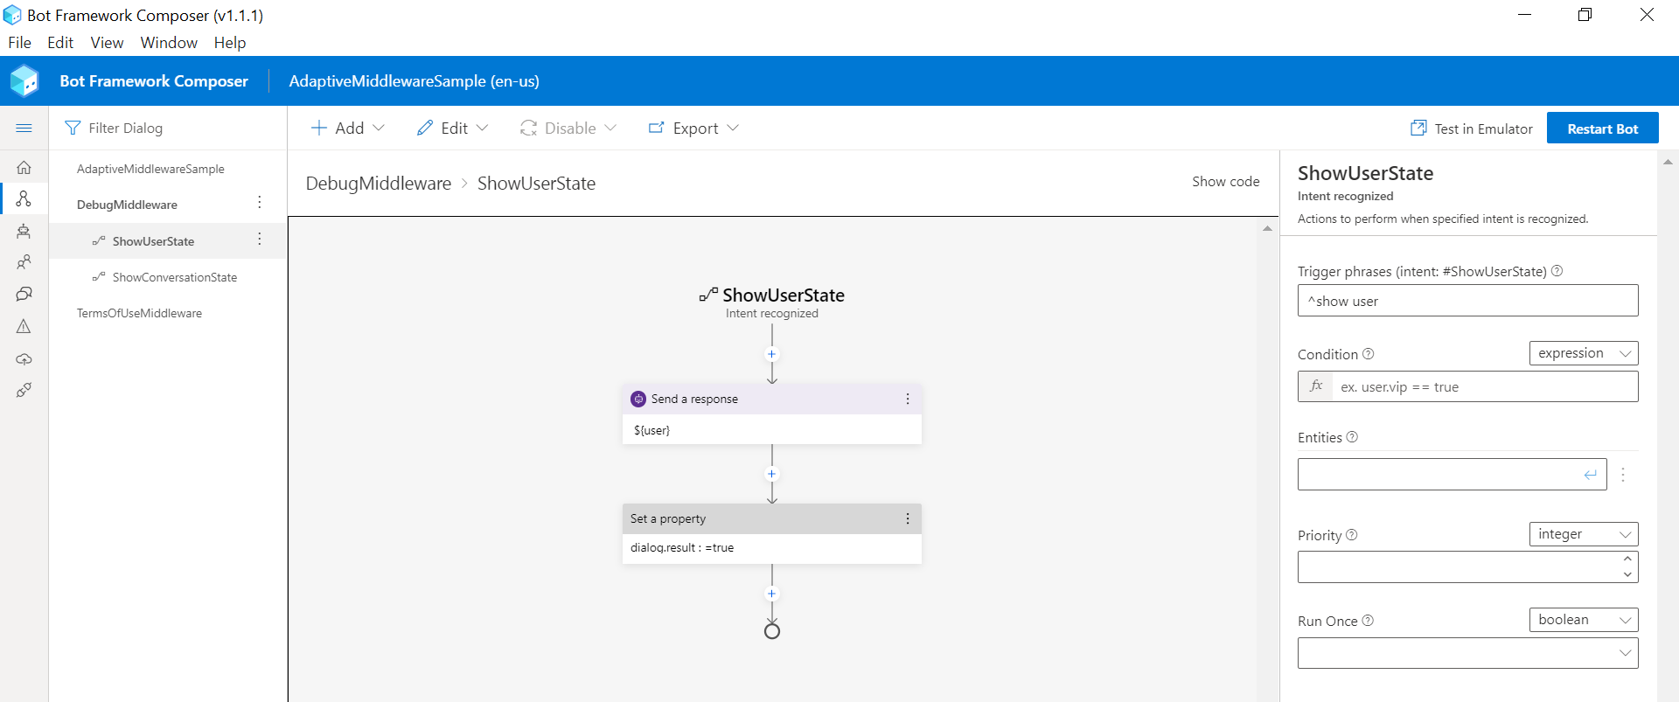This screenshot has height=702, width=1679.
Task: Open Set a property action menu
Action: click(x=908, y=518)
